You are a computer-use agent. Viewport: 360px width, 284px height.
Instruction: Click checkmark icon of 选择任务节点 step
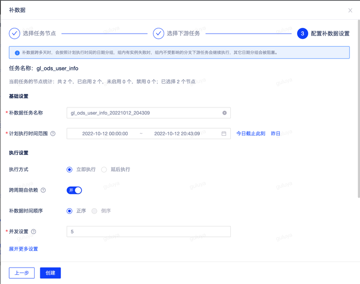coord(14,34)
